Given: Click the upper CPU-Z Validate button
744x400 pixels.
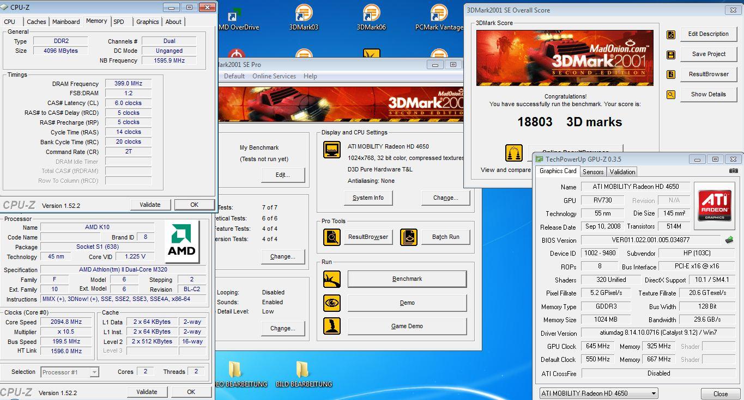Looking at the screenshot, I should pyautogui.click(x=150, y=205).
